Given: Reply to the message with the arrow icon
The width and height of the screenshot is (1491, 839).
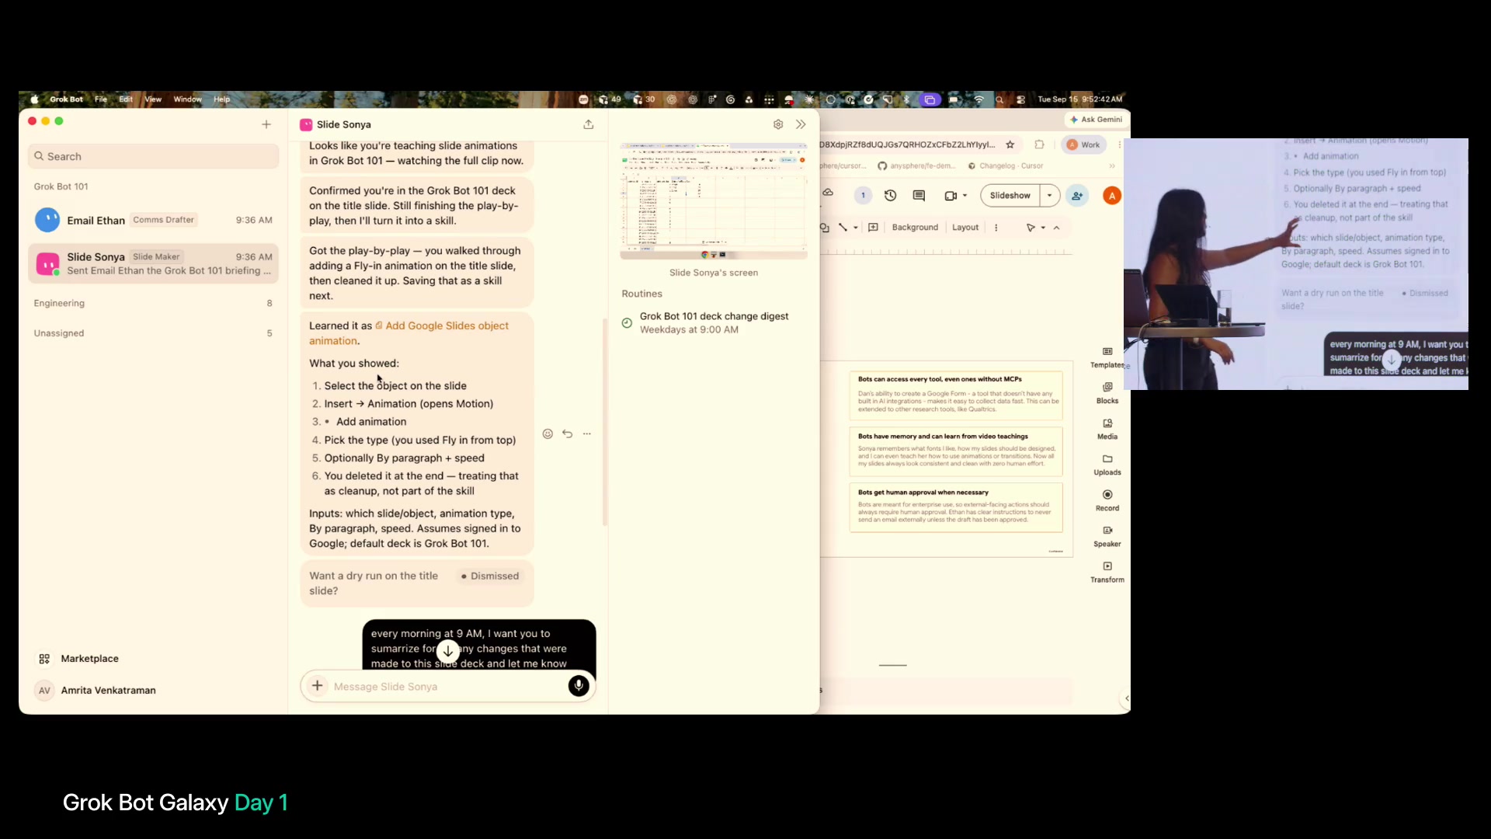Looking at the screenshot, I should [568, 434].
